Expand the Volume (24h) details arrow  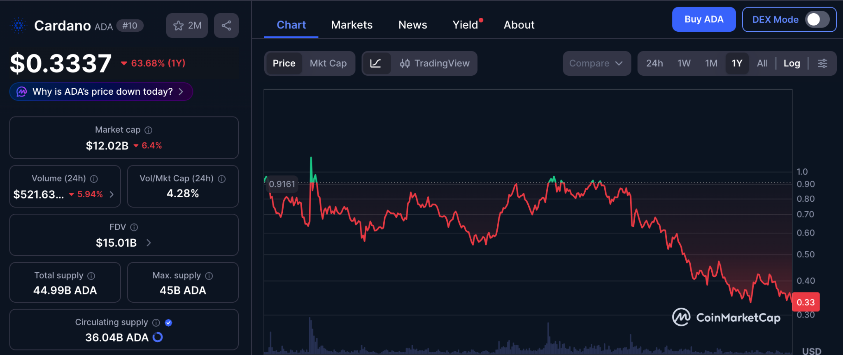pos(112,194)
